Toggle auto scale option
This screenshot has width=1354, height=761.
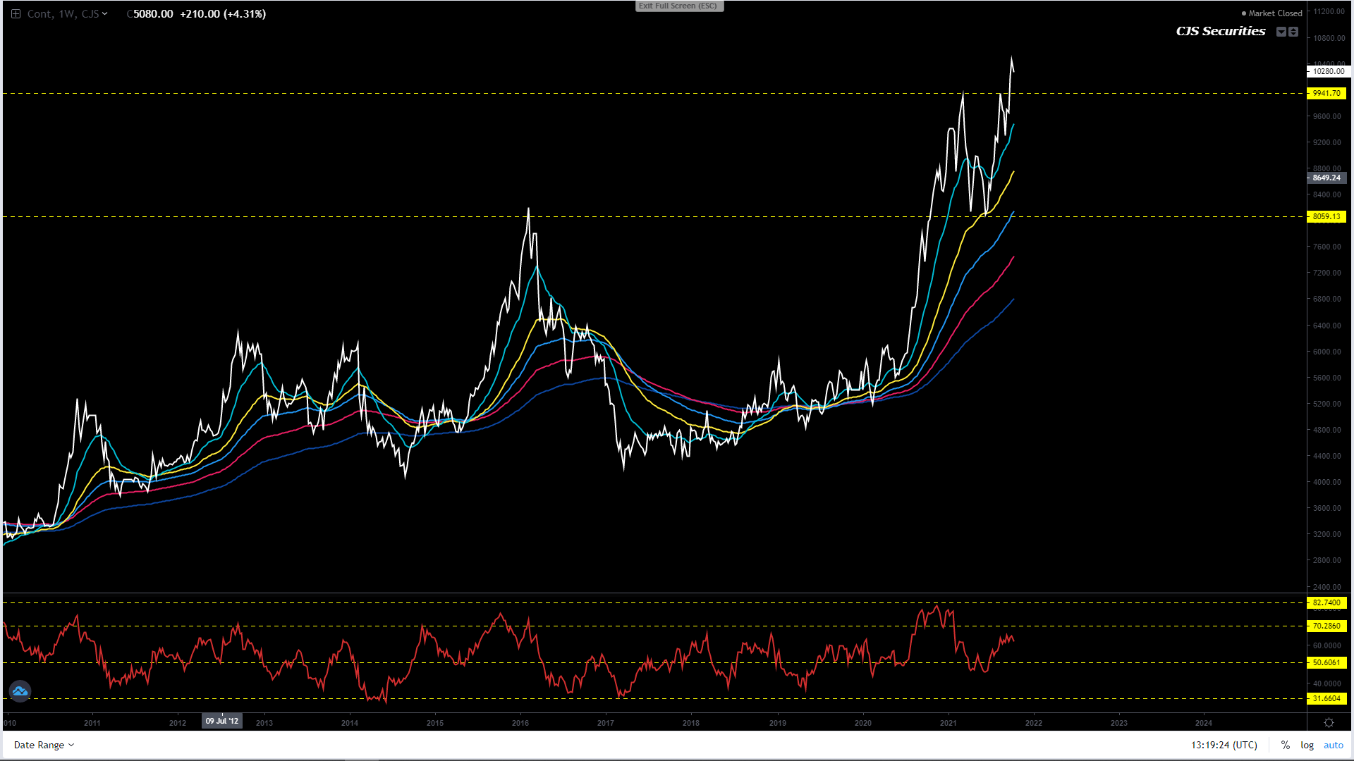pyautogui.click(x=1333, y=745)
